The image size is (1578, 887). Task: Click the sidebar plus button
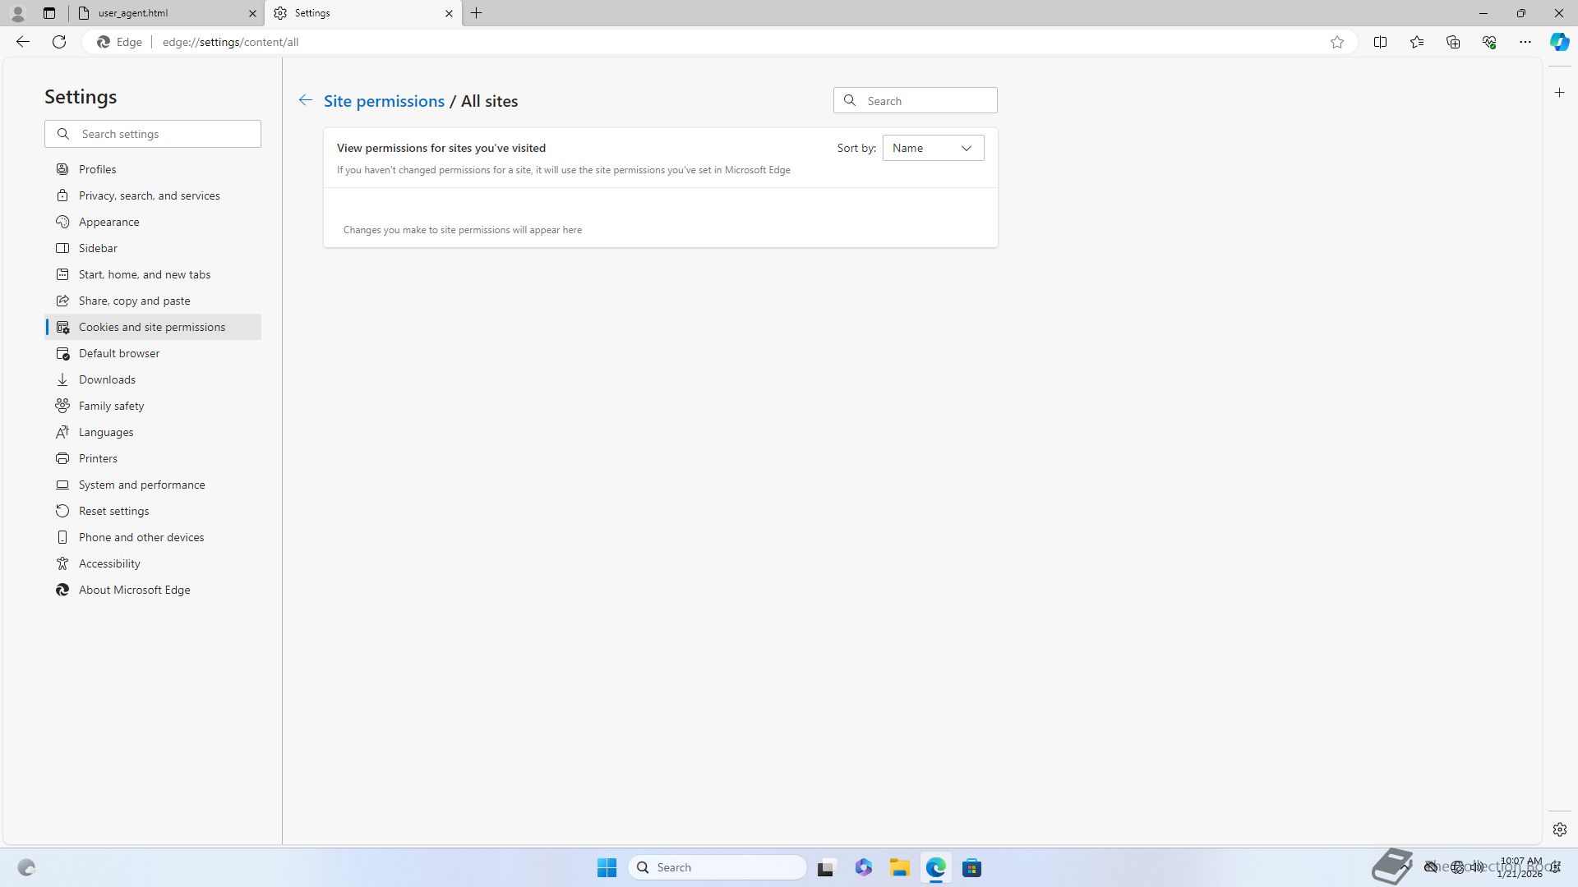pos(1559,93)
